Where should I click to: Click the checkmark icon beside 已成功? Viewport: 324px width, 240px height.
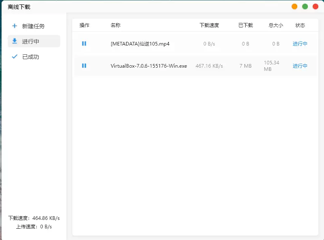coord(15,57)
